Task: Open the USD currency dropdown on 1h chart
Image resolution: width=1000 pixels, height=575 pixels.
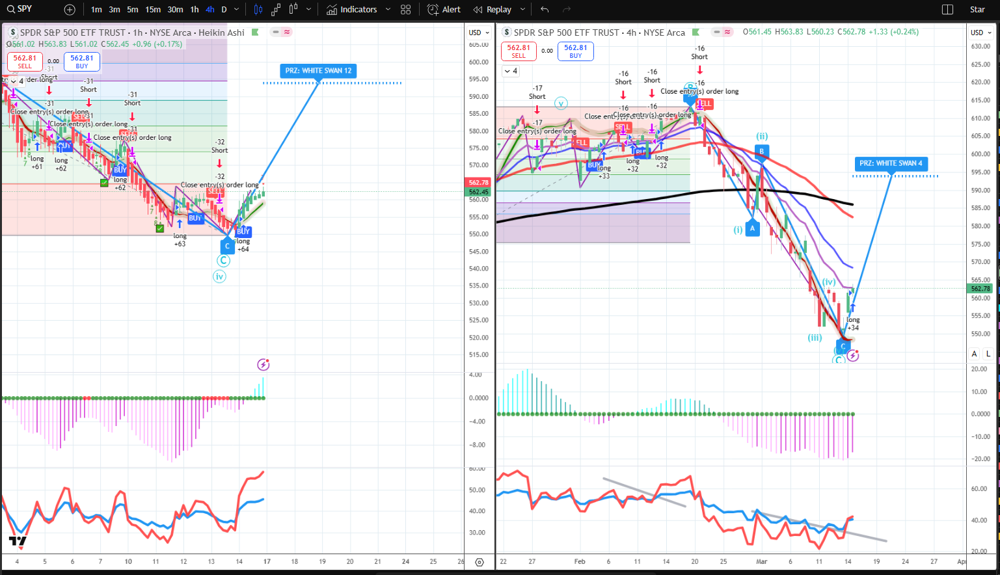Action: pos(479,33)
